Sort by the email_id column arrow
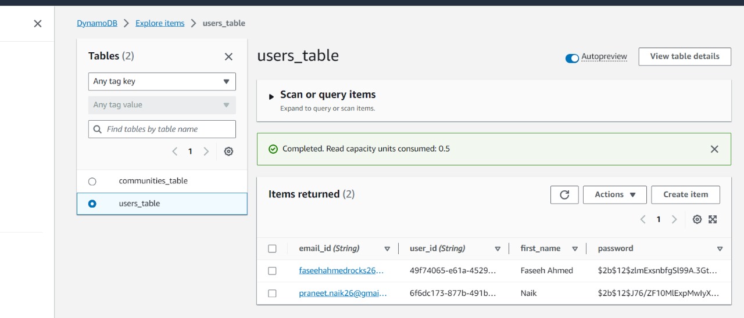 (387, 249)
